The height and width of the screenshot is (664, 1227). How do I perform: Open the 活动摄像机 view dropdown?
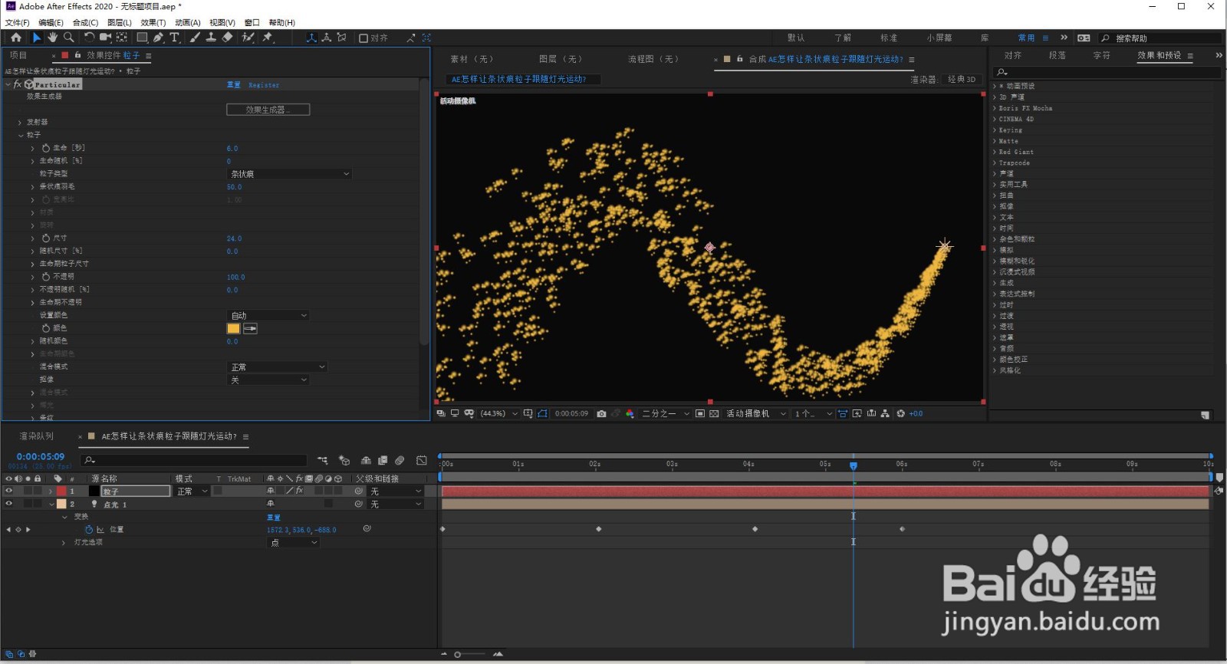pyautogui.click(x=756, y=413)
